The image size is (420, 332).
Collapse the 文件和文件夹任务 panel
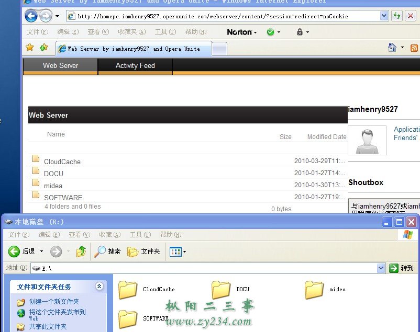tap(99, 287)
